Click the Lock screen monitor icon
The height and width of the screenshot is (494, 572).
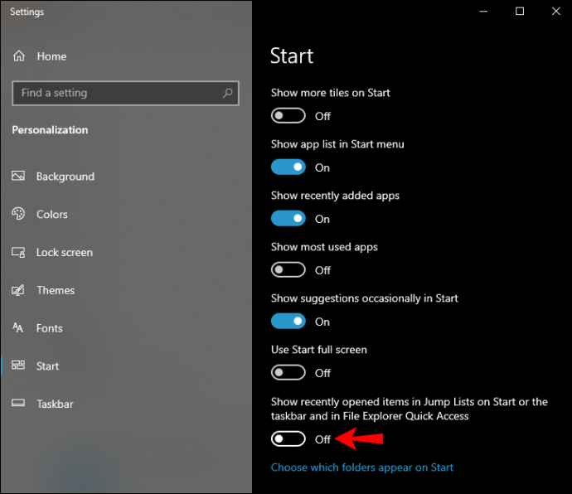[x=18, y=252]
